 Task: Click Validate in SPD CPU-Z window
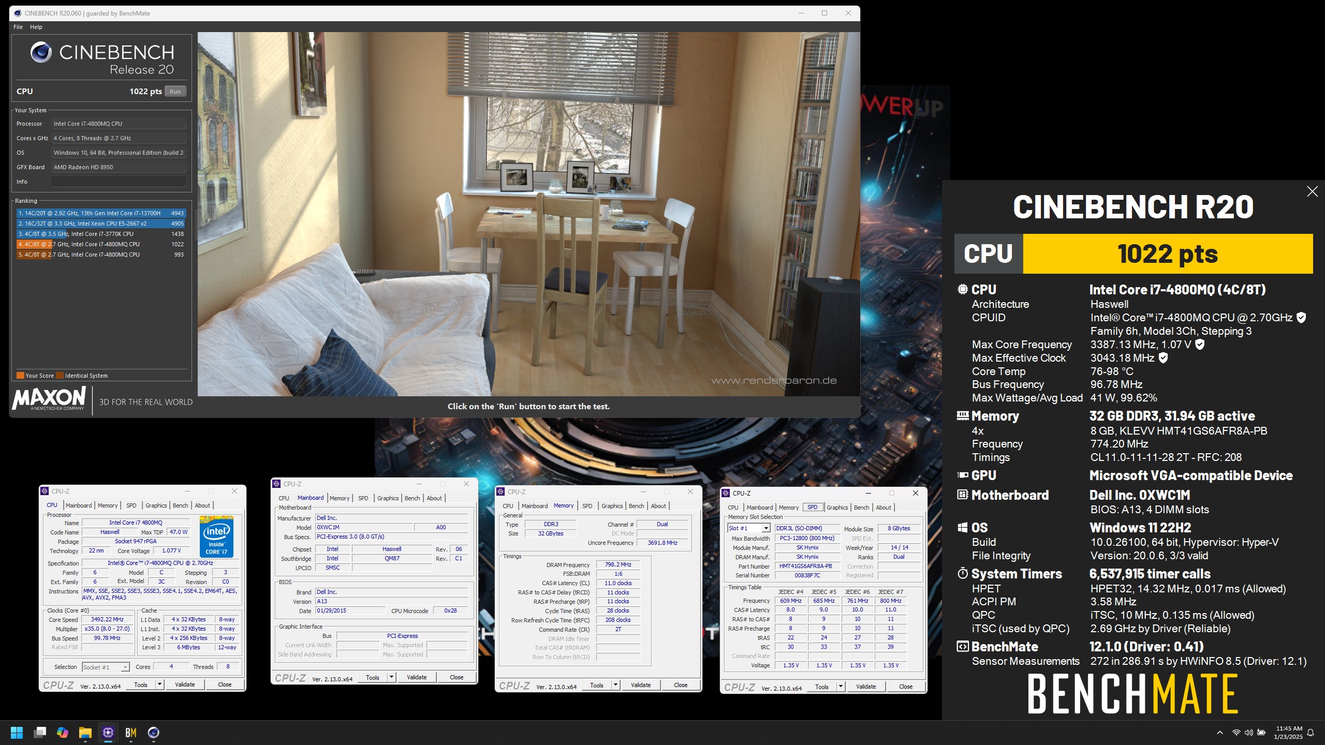point(866,687)
